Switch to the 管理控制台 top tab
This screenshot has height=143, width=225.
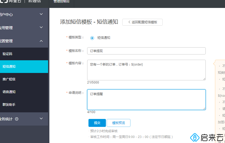pos(62,2)
